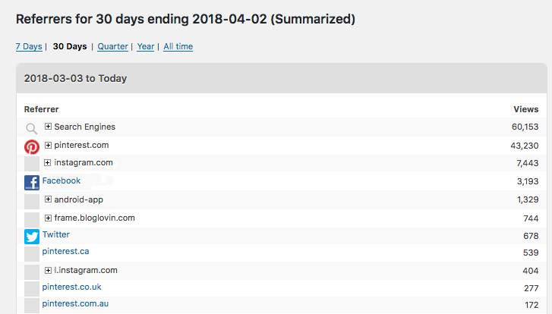Expand the pinterest.com referrer details
The width and height of the screenshot is (552, 314).
(x=49, y=145)
